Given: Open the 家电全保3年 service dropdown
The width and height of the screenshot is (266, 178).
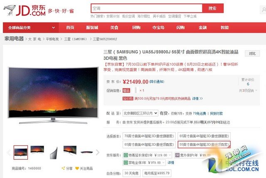Looking at the screenshot, I should pos(144,163).
